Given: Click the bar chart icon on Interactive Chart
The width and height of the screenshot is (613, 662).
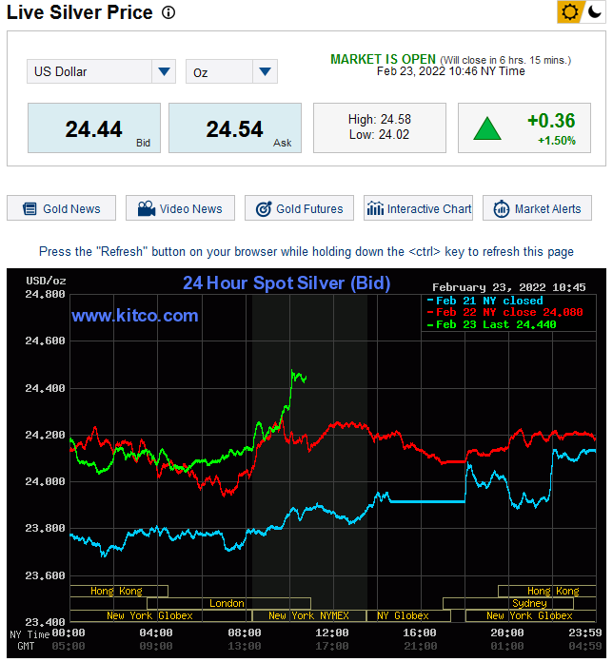Looking at the screenshot, I should click(x=375, y=208).
